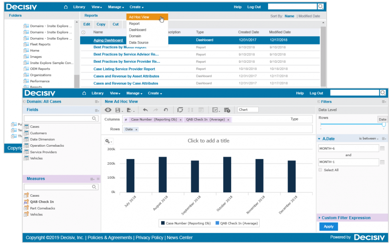Click the undo arrow icon
Image resolution: width=392 pixels, height=245 pixels.
(x=146, y=110)
